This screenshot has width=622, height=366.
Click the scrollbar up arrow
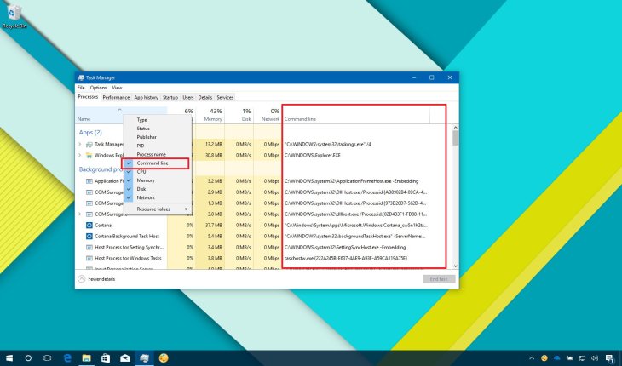pos(455,128)
